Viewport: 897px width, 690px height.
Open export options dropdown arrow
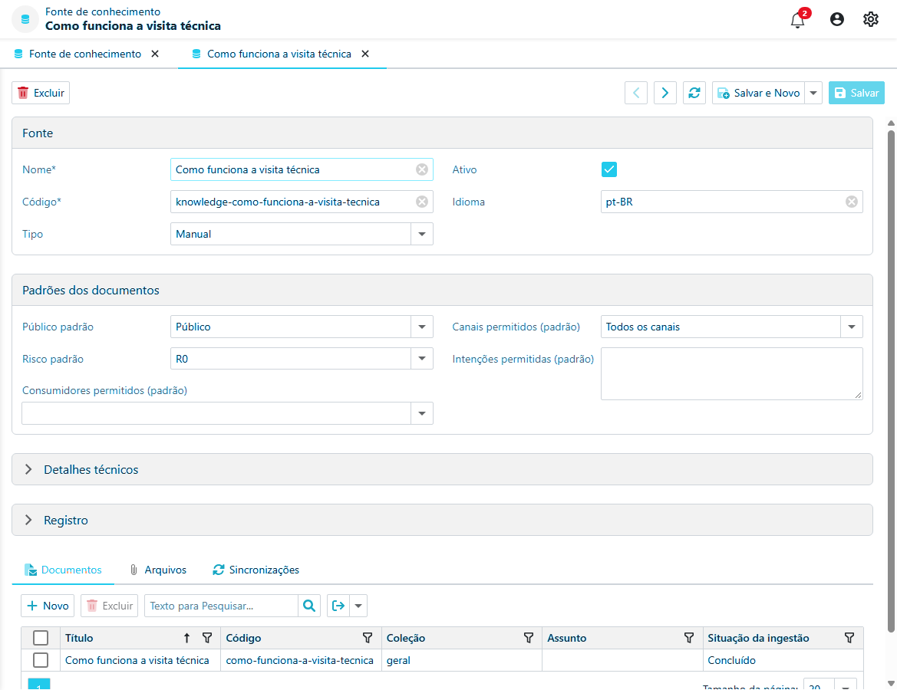tap(358, 606)
